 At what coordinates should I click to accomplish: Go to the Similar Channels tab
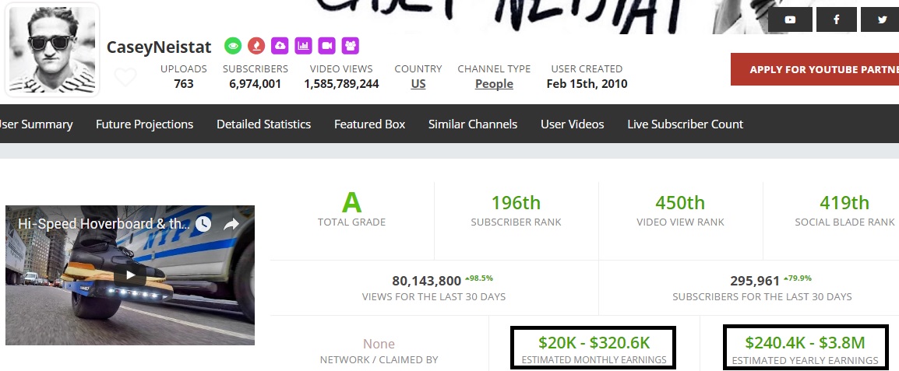tap(472, 124)
